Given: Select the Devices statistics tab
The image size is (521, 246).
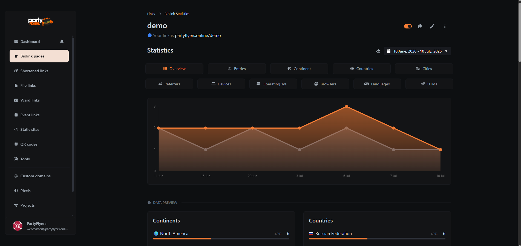Looking at the screenshot, I should coord(221,84).
